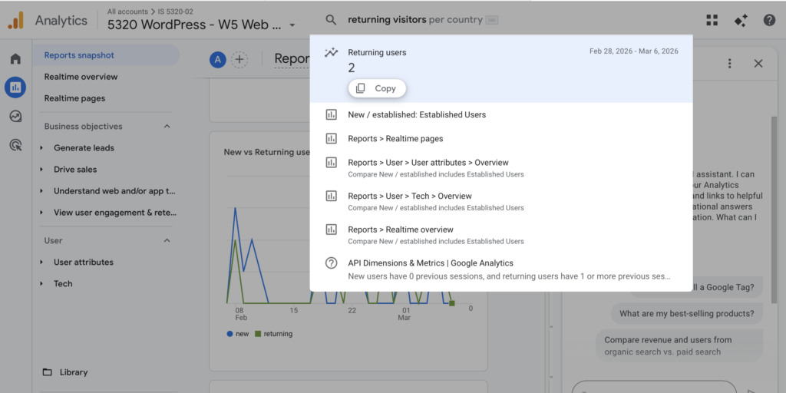This screenshot has height=393, width=786.
Task: Select Realtime overview in sidebar
Action: coord(81,77)
